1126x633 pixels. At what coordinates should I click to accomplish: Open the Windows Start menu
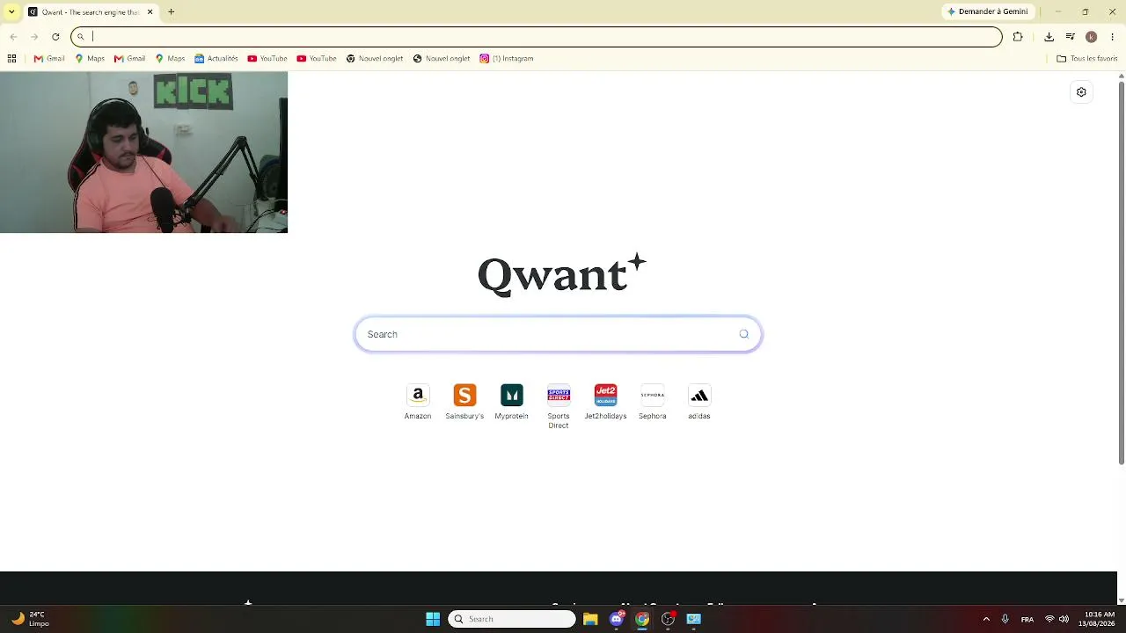pos(433,619)
